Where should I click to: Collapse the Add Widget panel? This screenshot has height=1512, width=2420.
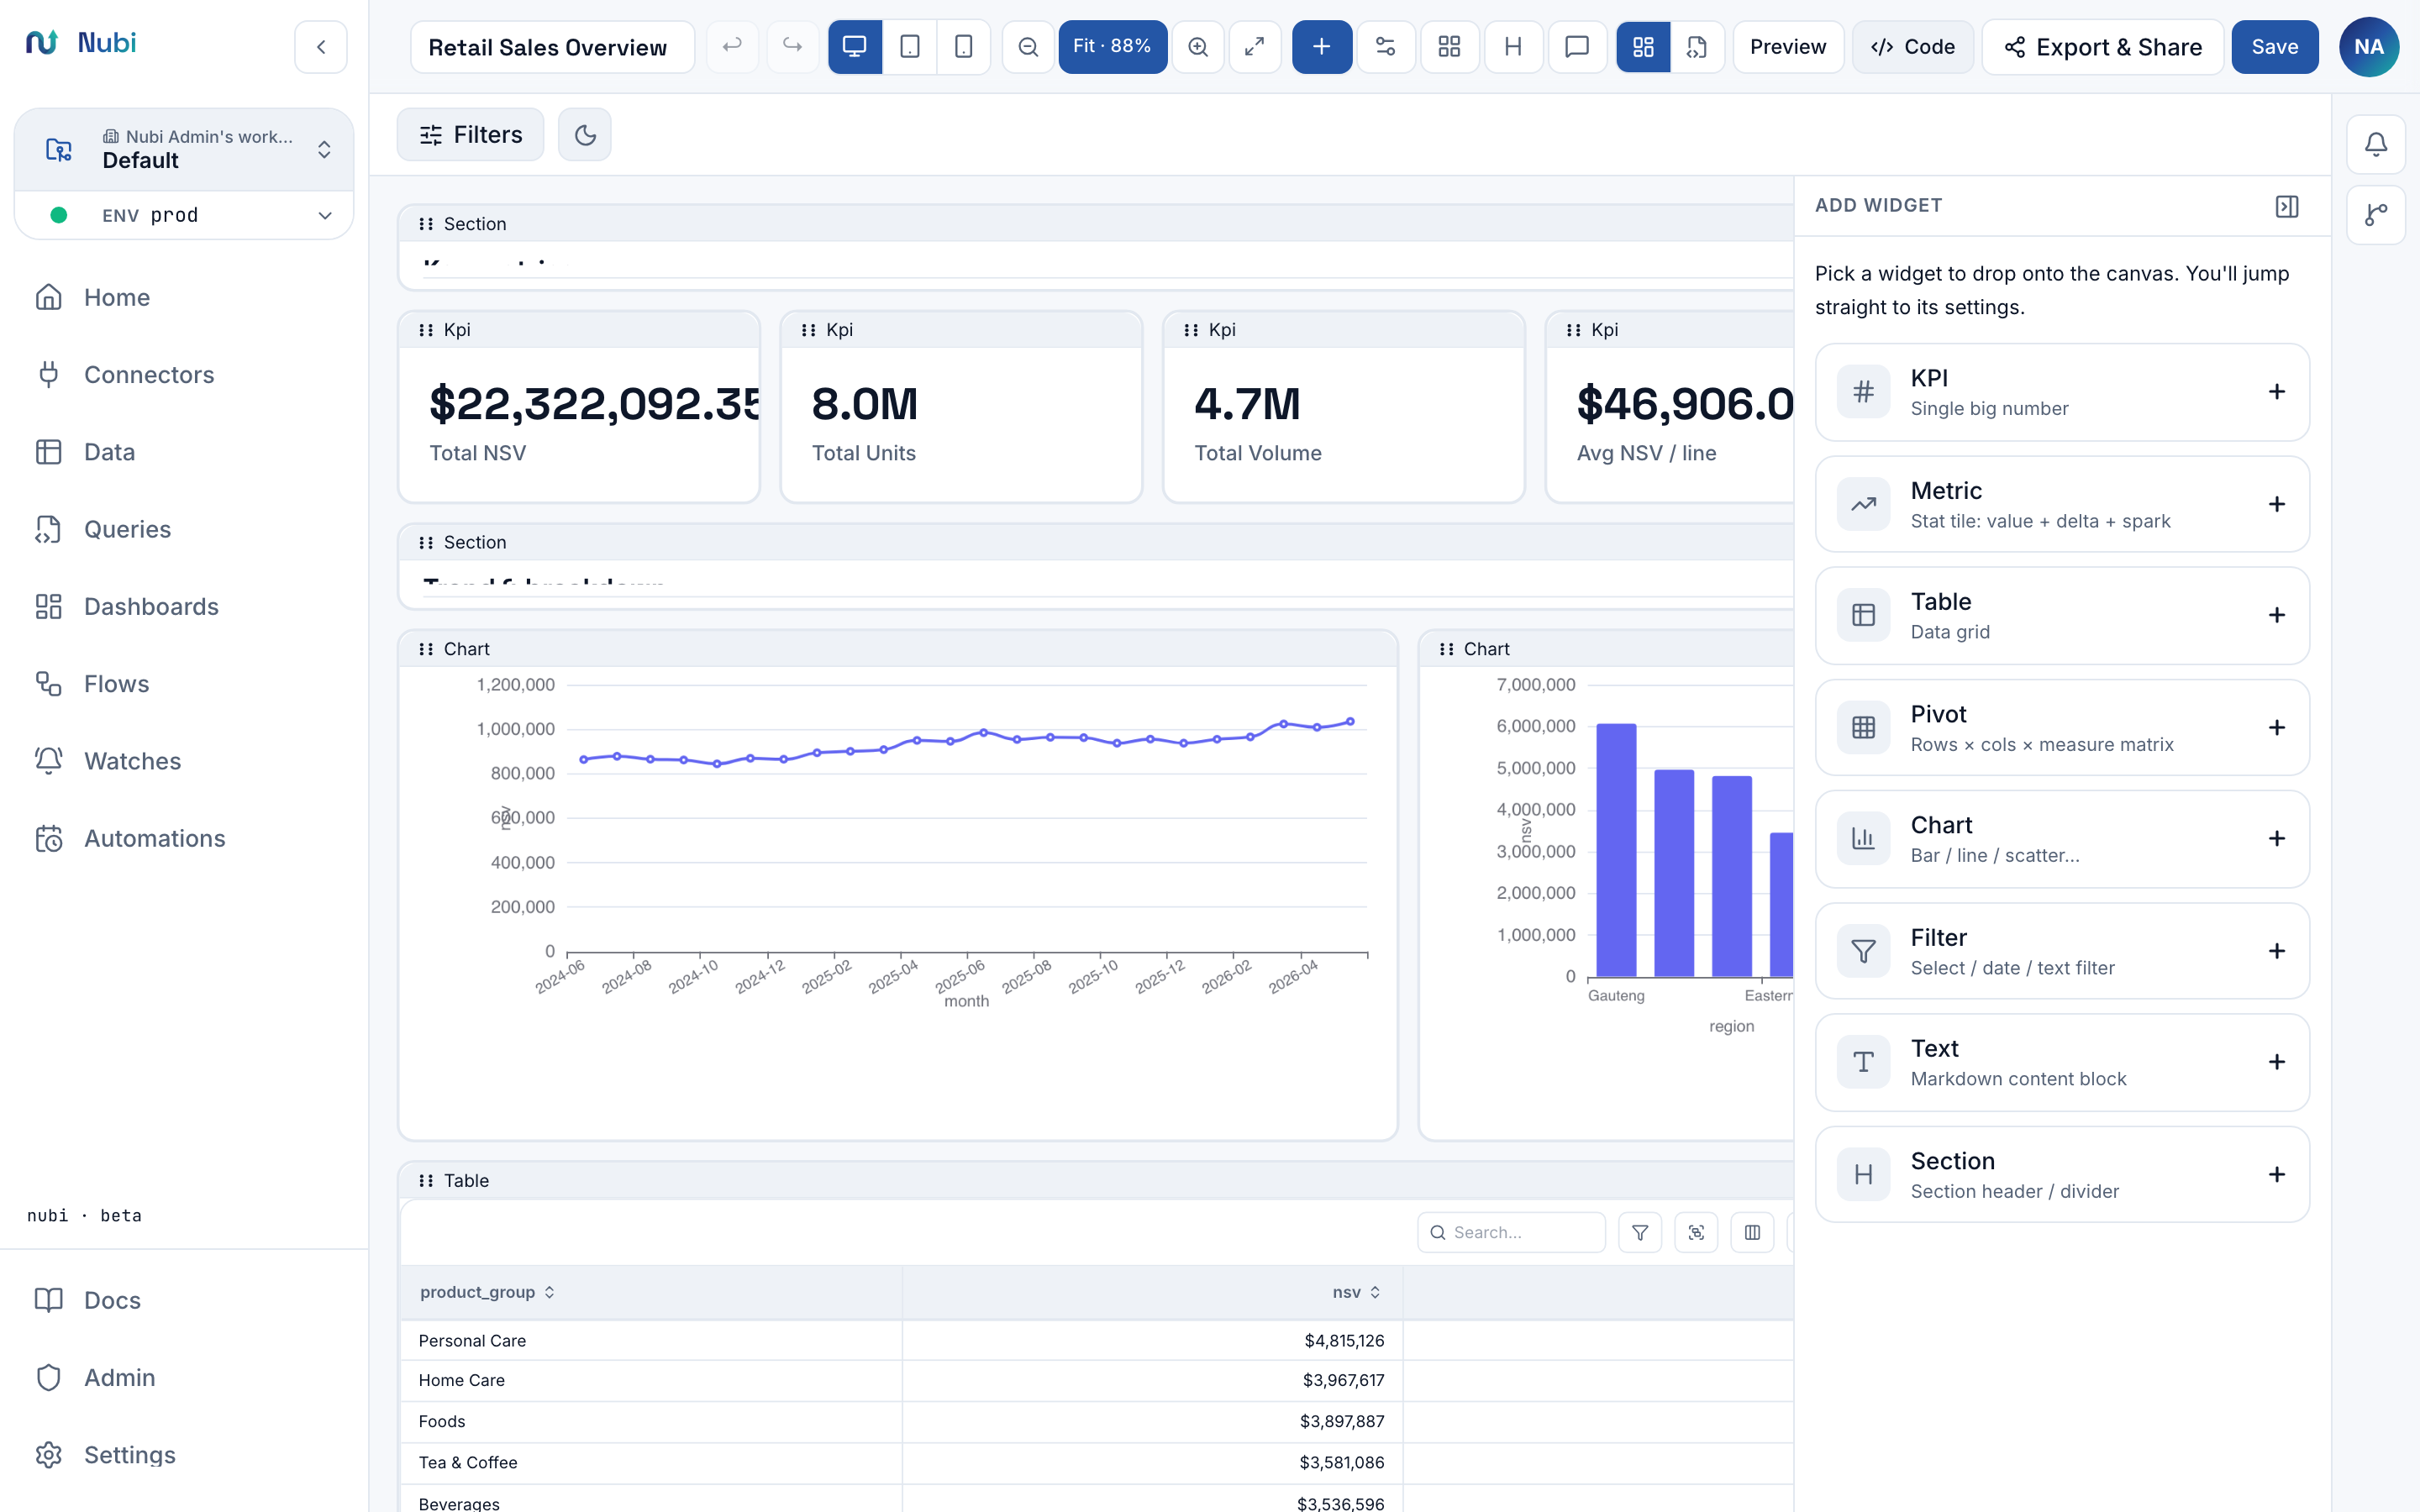pyautogui.click(x=2287, y=206)
